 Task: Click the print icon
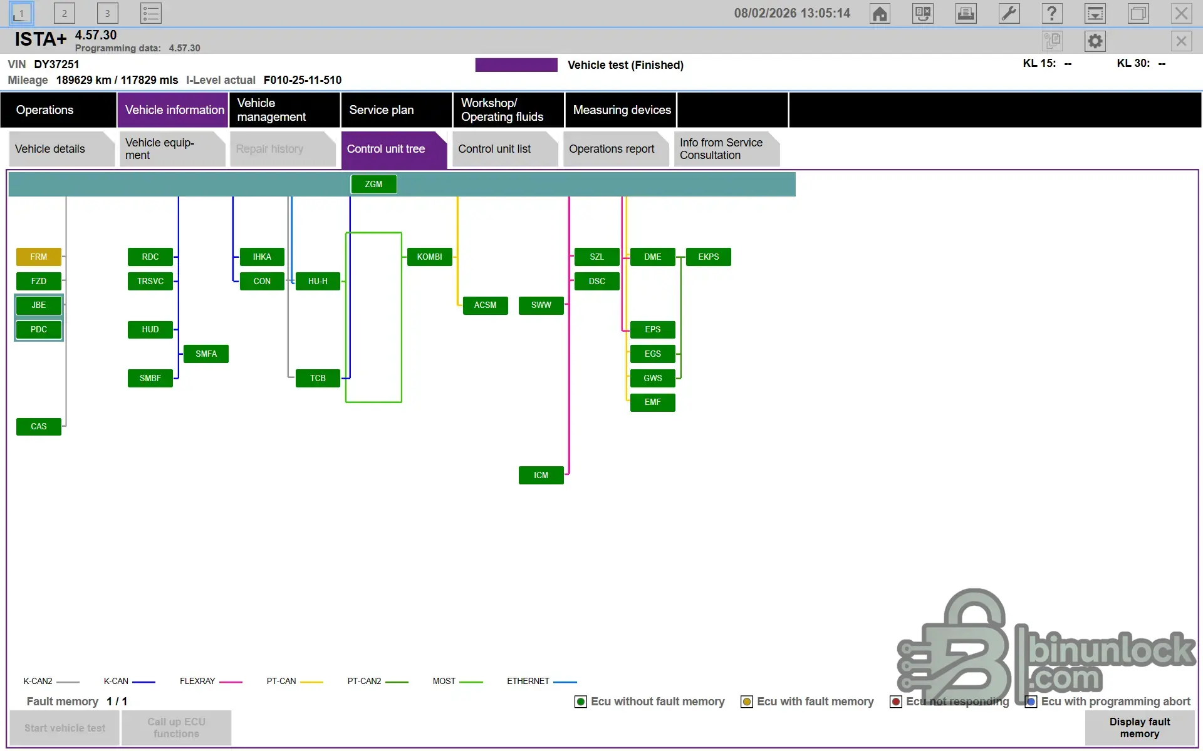[966, 13]
